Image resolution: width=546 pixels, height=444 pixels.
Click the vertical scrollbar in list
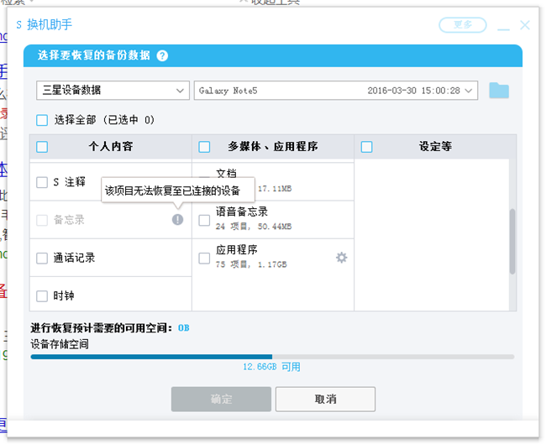[x=512, y=242]
